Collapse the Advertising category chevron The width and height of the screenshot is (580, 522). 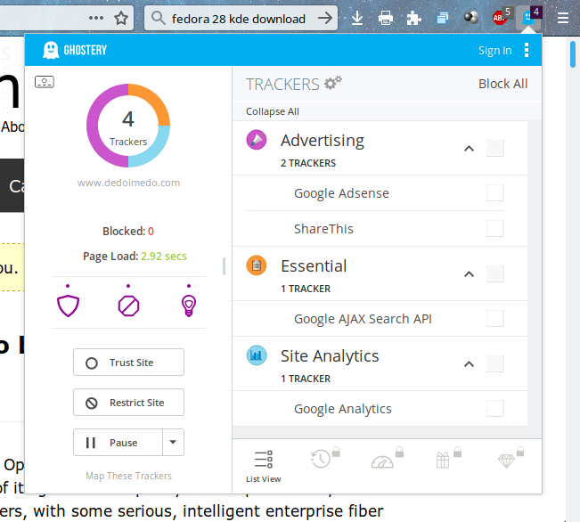(x=469, y=148)
